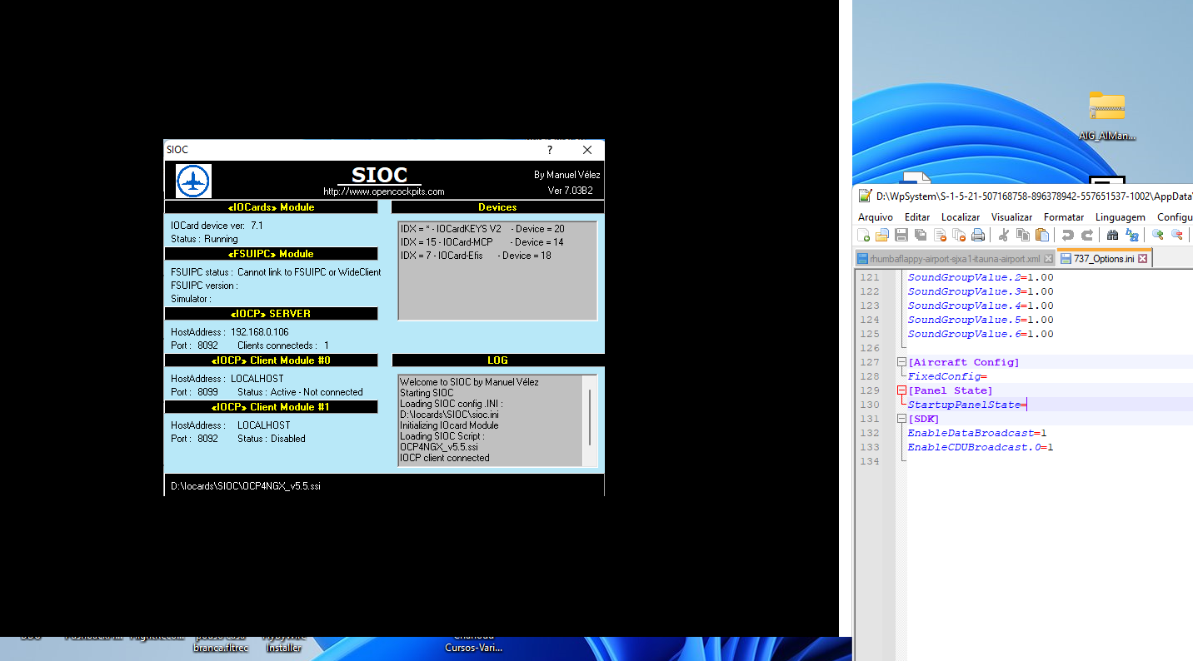This screenshot has height=661, width=1193.
Task: Open the Formatar menu
Action: click(1064, 216)
